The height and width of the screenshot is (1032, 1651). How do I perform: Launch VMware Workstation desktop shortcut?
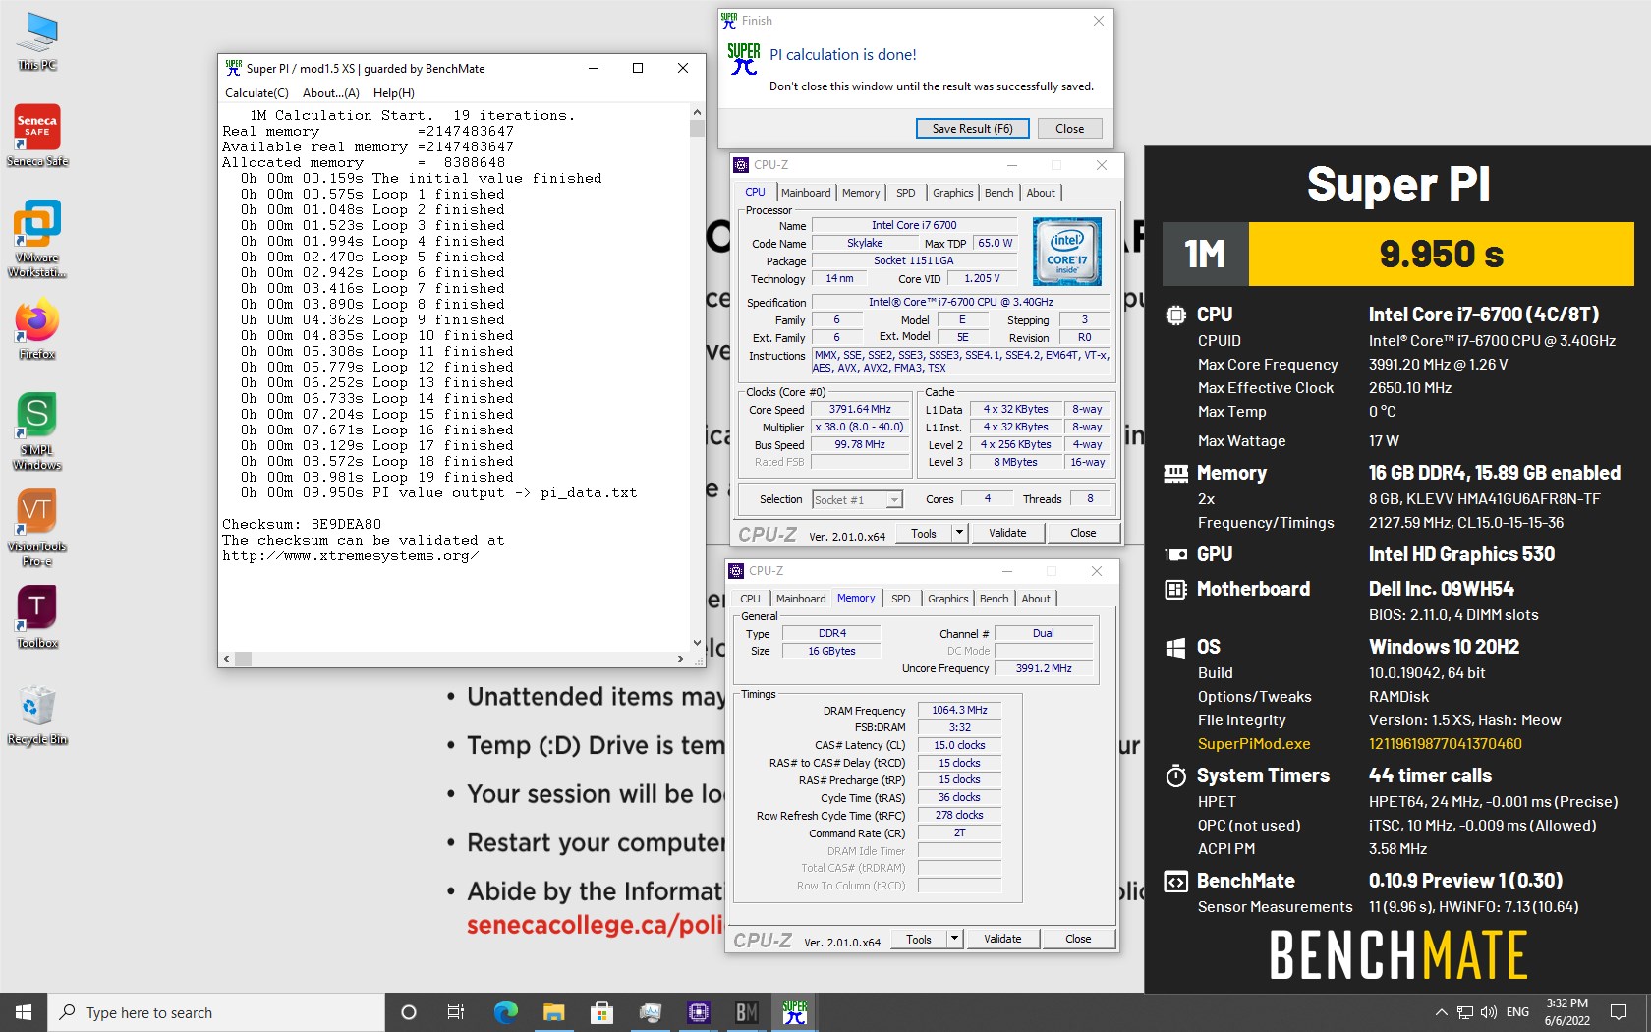[x=37, y=239]
